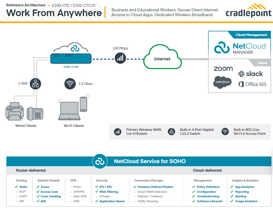Image resolution: width=273 pixels, height=208 pixels.
Task: Select the Slack logo
Action: tap(250, 74)
